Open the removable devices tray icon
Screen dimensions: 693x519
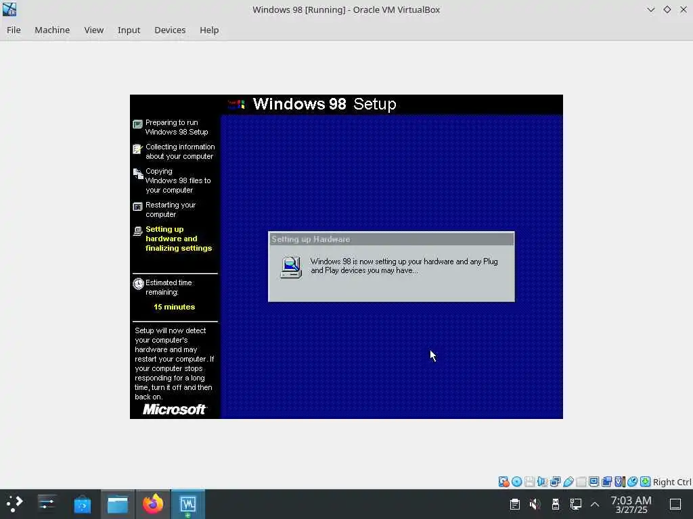pos(555,503)
